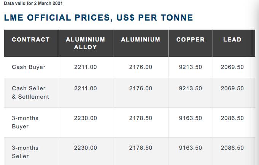Select the 3-months Seller row label
Image resolution: width=259 pixels, height=165 pixels.
[25, 152]
